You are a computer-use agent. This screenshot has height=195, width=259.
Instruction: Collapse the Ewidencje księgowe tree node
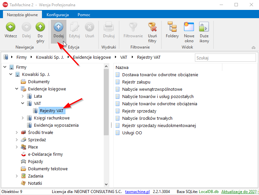coord(17,89)
